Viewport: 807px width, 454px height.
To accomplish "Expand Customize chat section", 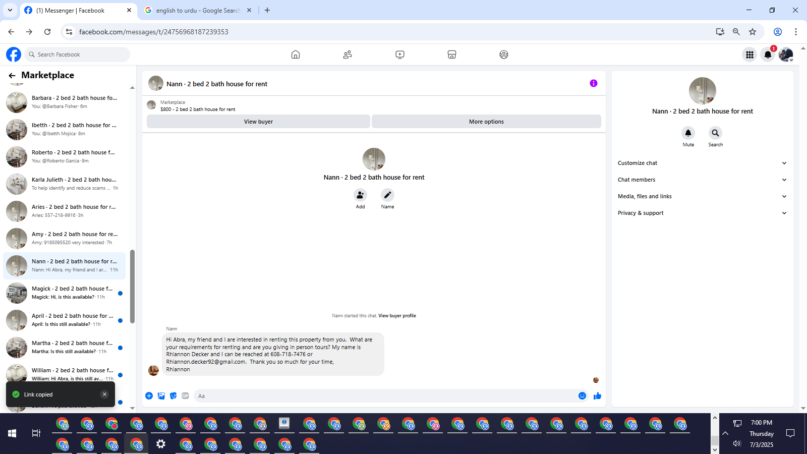I will tap(702, 163).
